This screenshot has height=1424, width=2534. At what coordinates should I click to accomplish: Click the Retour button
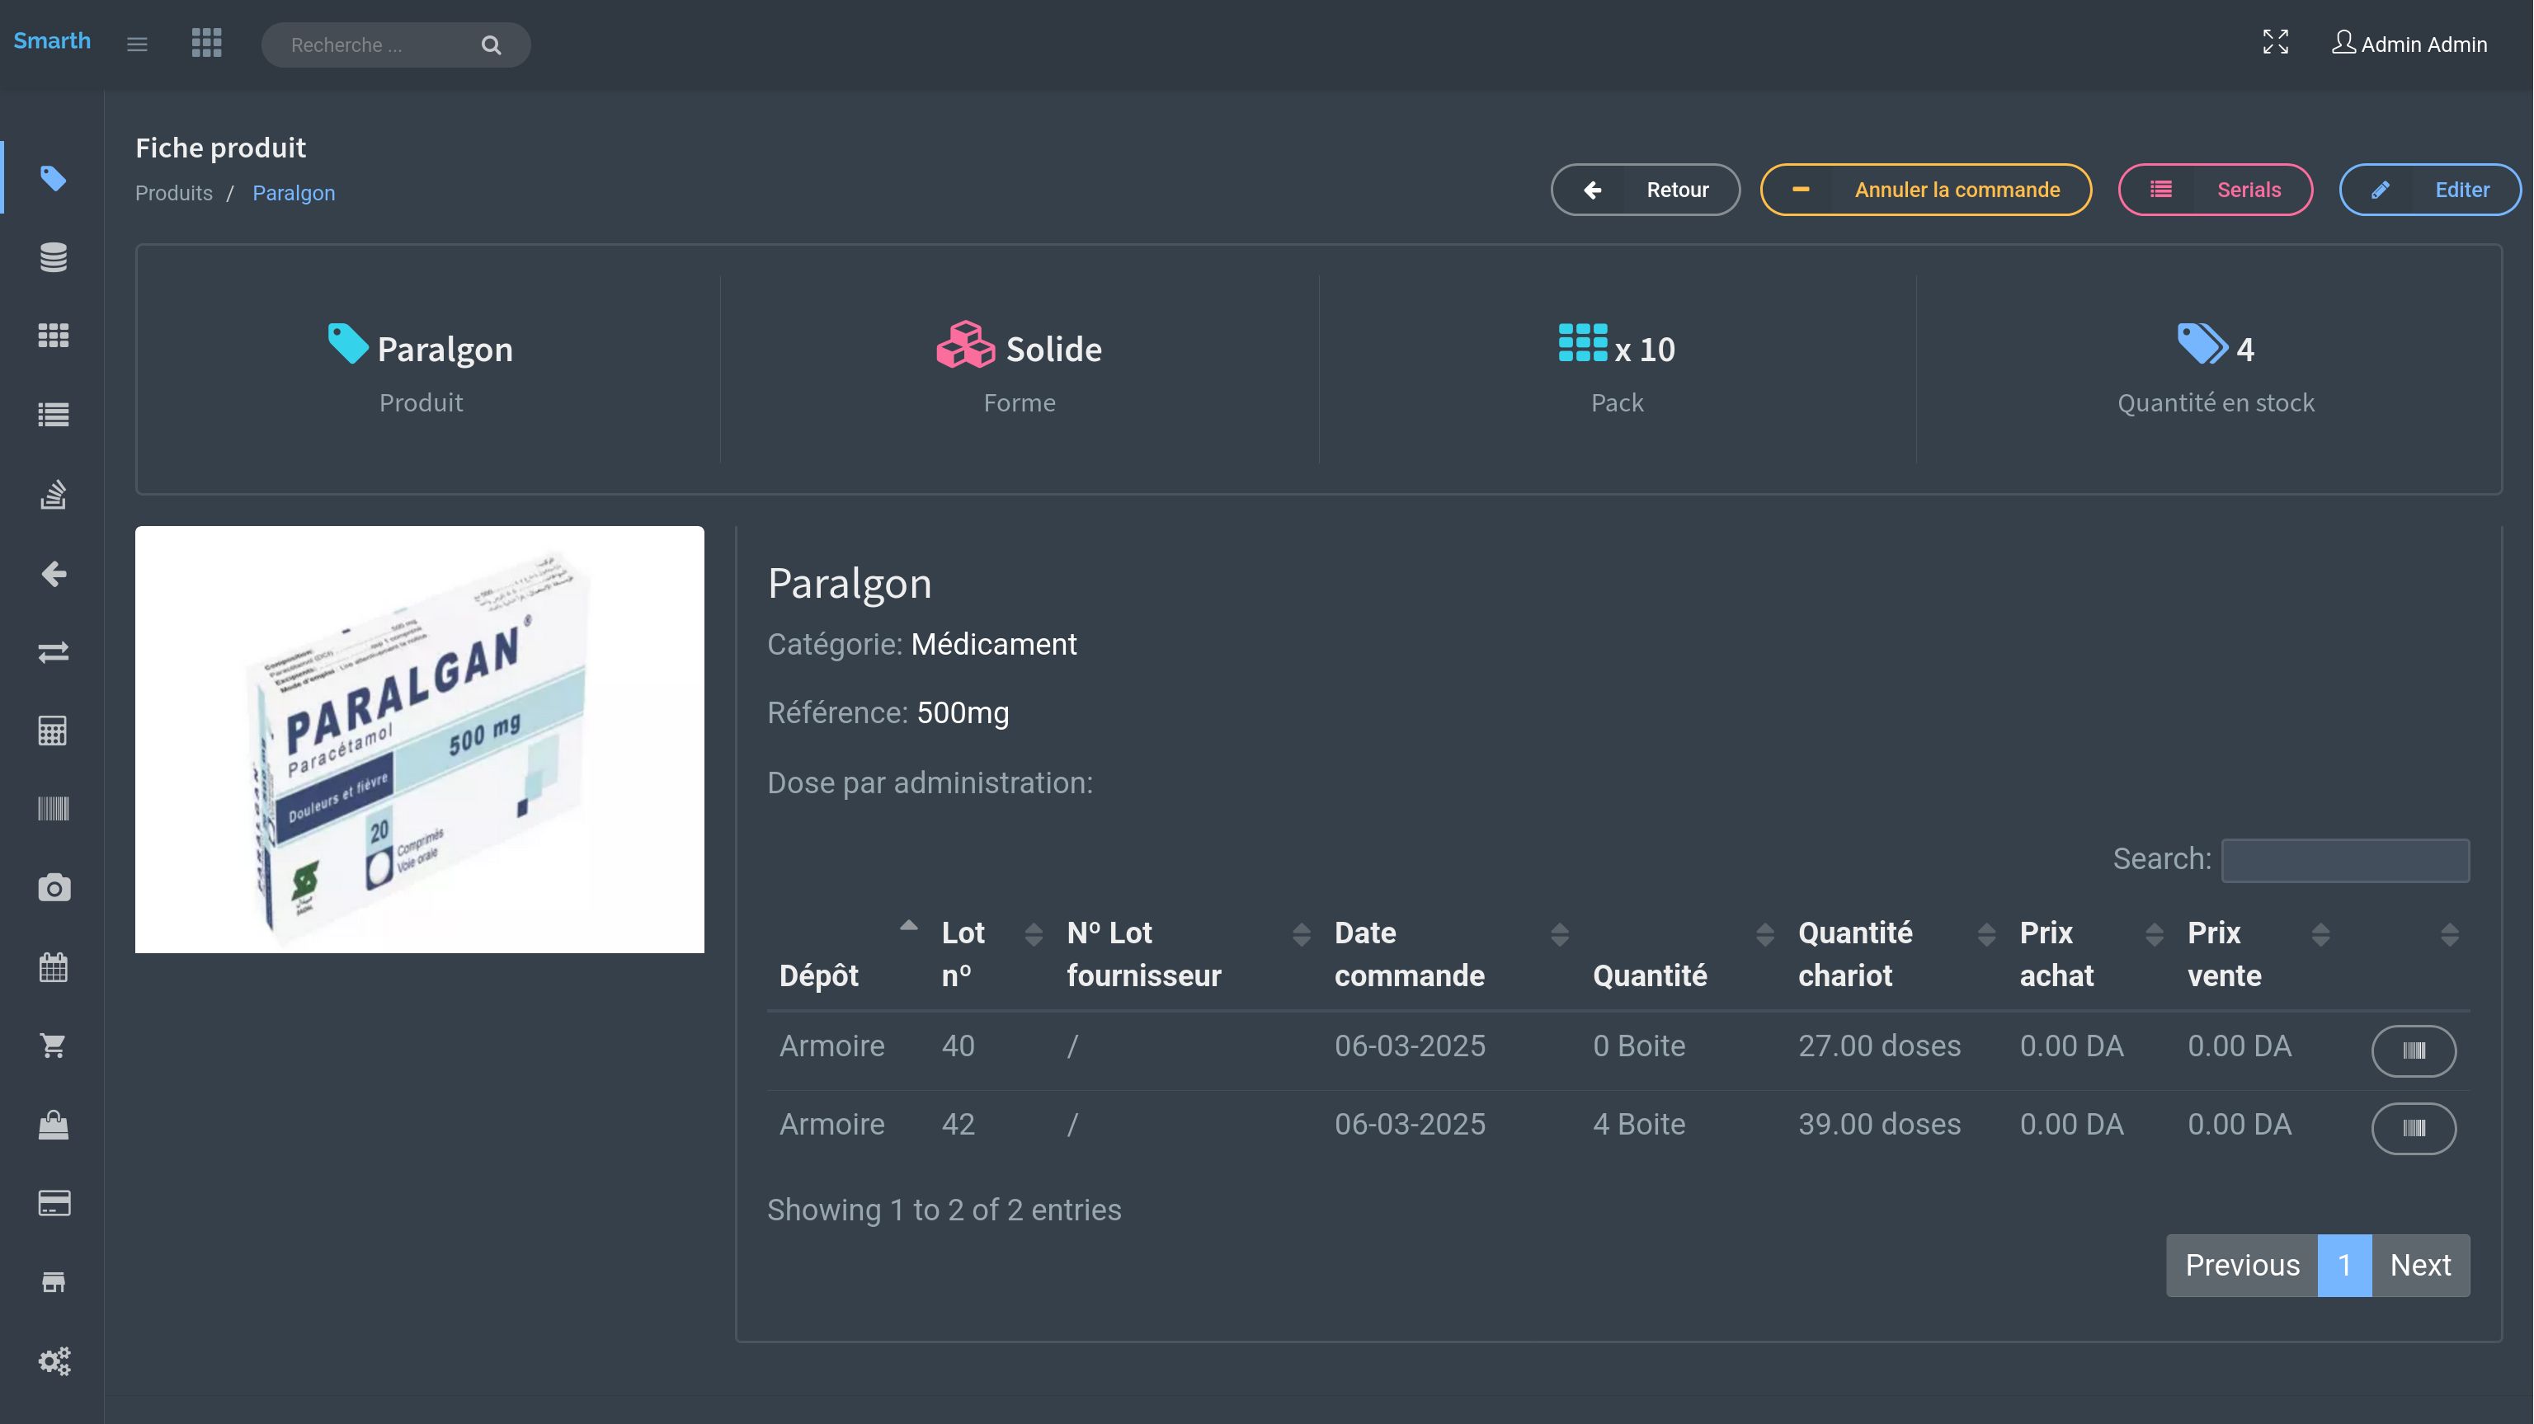pyautogui.click(x=1645, y=190)
